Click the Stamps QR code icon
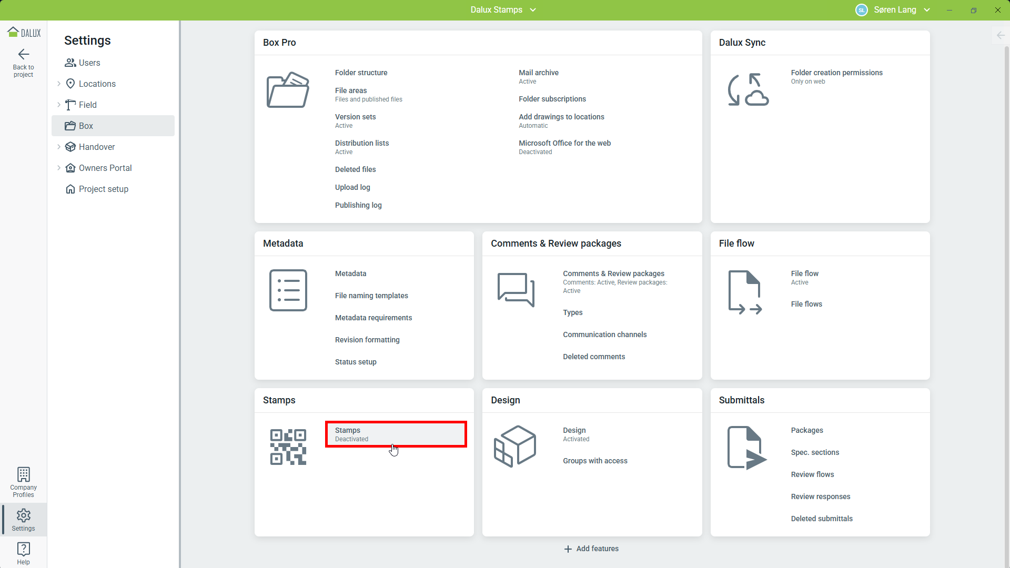 pos(288,447)
